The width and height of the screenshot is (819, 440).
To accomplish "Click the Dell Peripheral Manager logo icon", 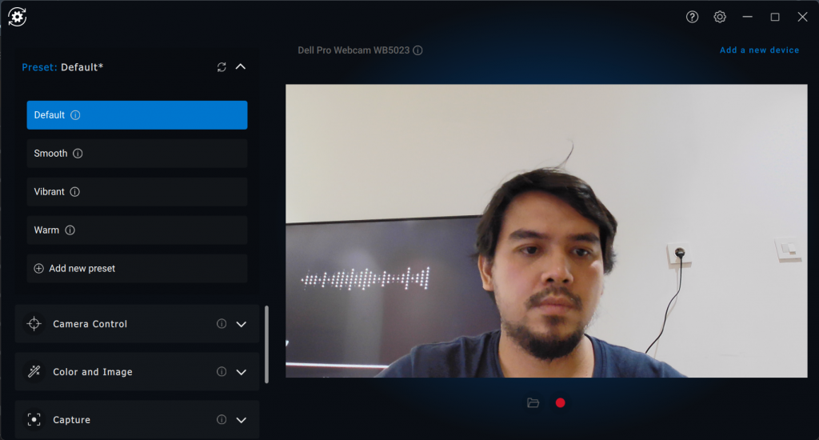I will [x=18, y=17].
